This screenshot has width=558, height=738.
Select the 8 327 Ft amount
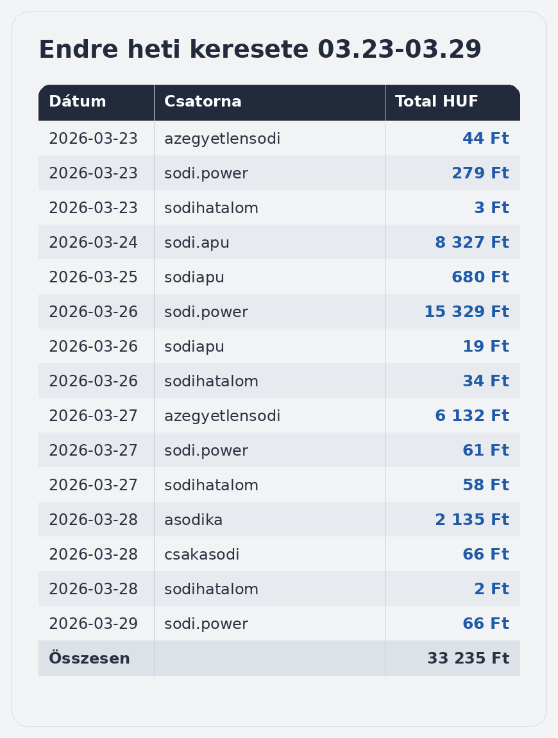(471, 243)
